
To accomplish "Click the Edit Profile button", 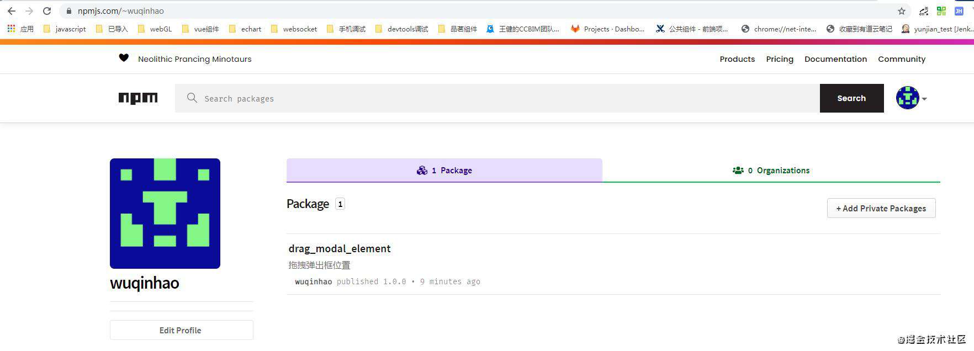I will pyautogui.click(x=181, y=330).
